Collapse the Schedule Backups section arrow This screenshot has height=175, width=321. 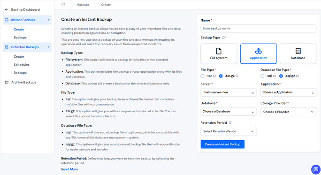point(48,47)
